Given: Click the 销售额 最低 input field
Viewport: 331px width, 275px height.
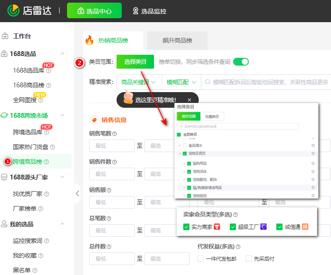Looking at the screenshot, I should pos(112,202).
